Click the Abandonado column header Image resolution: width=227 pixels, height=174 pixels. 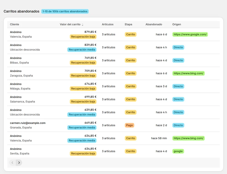coord(154,24)
